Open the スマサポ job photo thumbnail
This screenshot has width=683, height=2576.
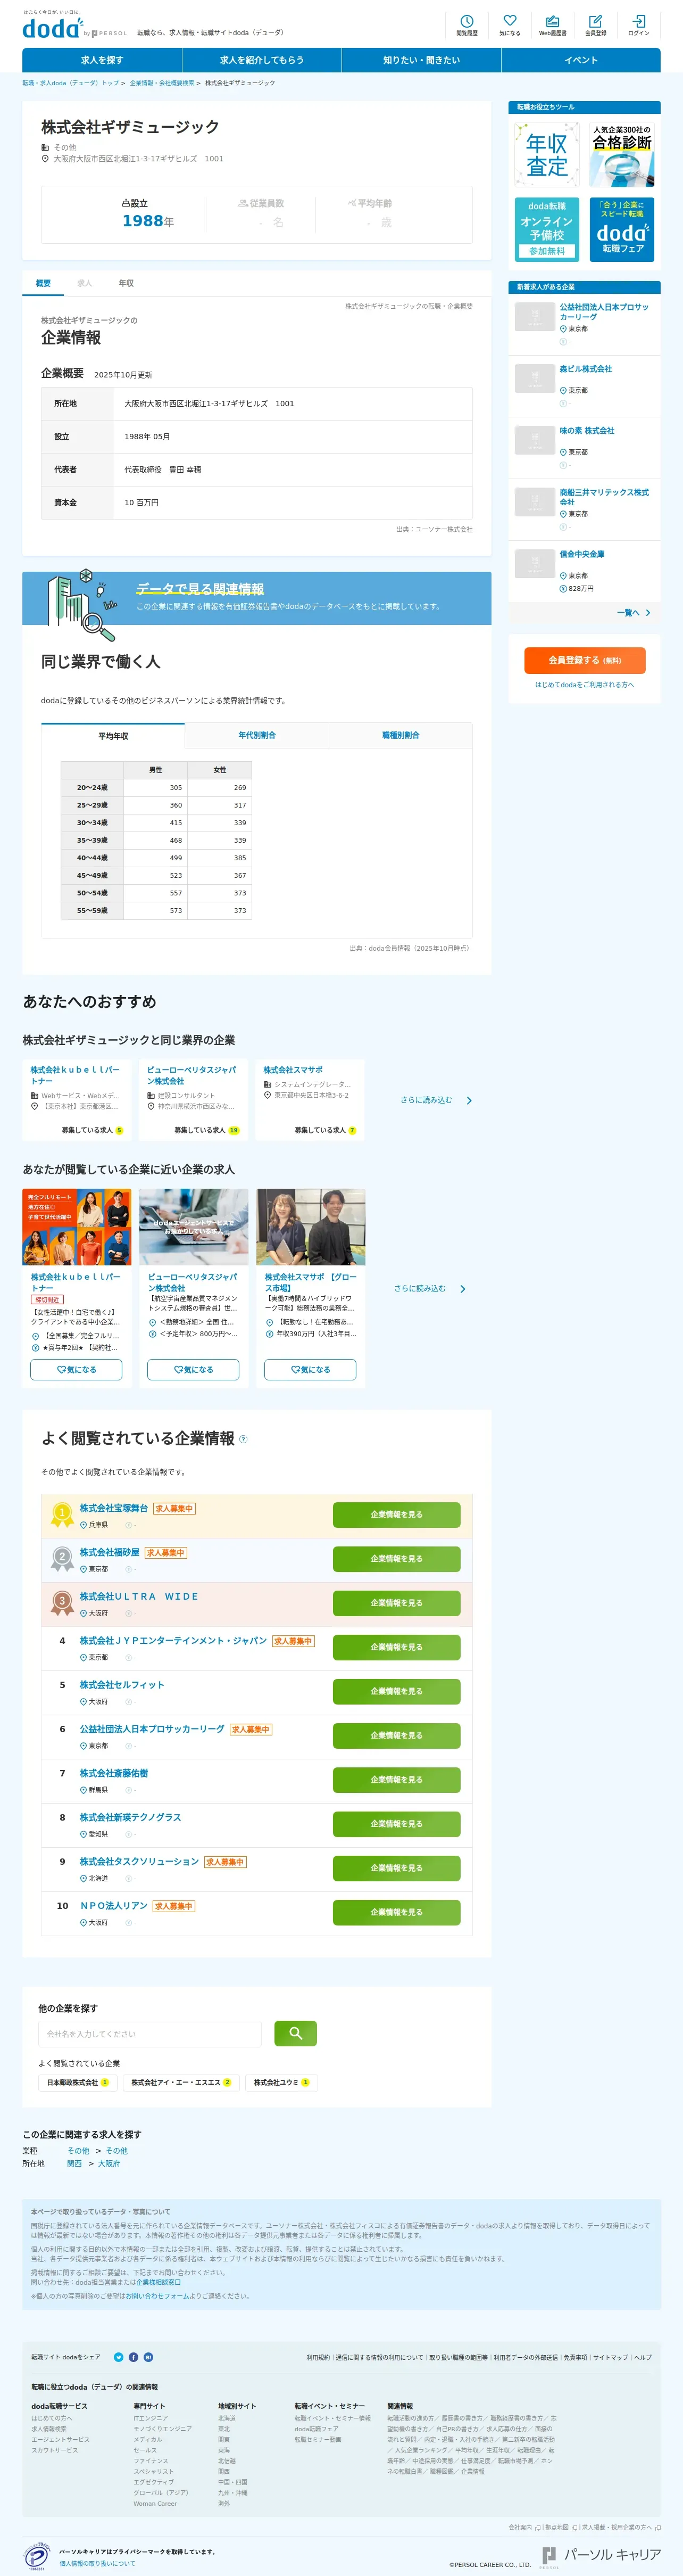click(311, 1227)
